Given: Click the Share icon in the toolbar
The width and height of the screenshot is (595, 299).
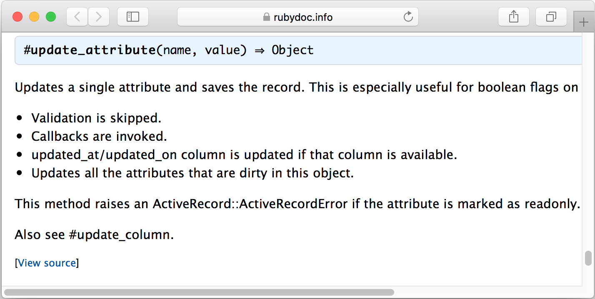Looking at the screenshot, I should (513, 17).
